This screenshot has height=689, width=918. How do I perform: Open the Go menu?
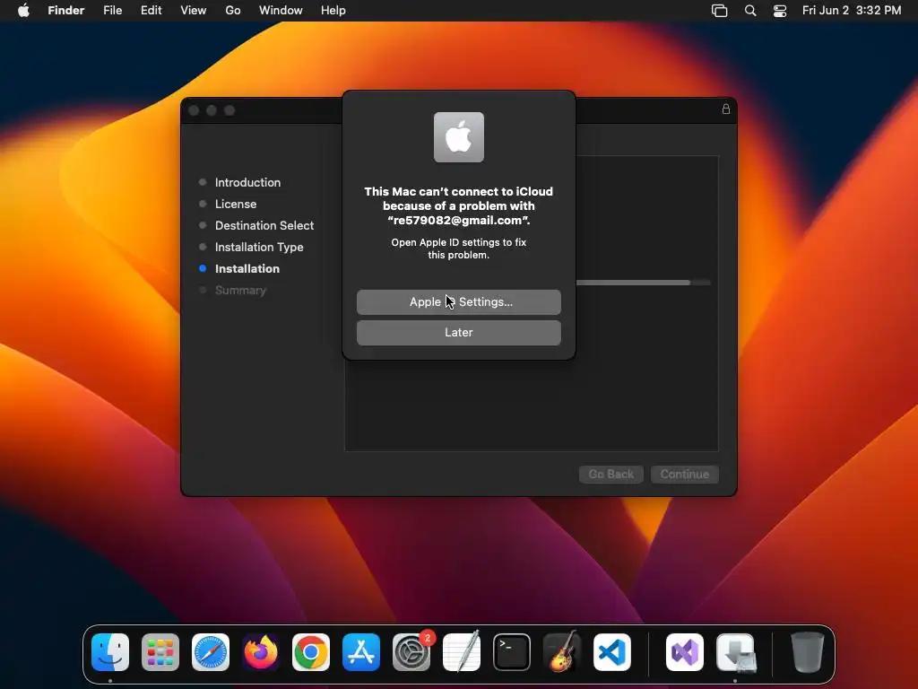233,11
